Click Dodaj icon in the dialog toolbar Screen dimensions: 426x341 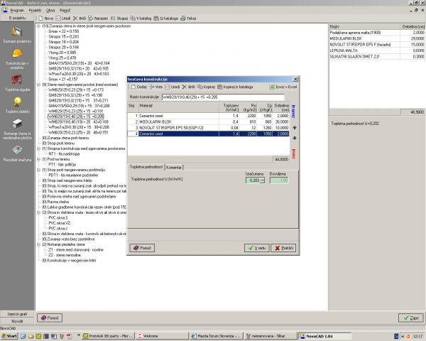(137, 85)
